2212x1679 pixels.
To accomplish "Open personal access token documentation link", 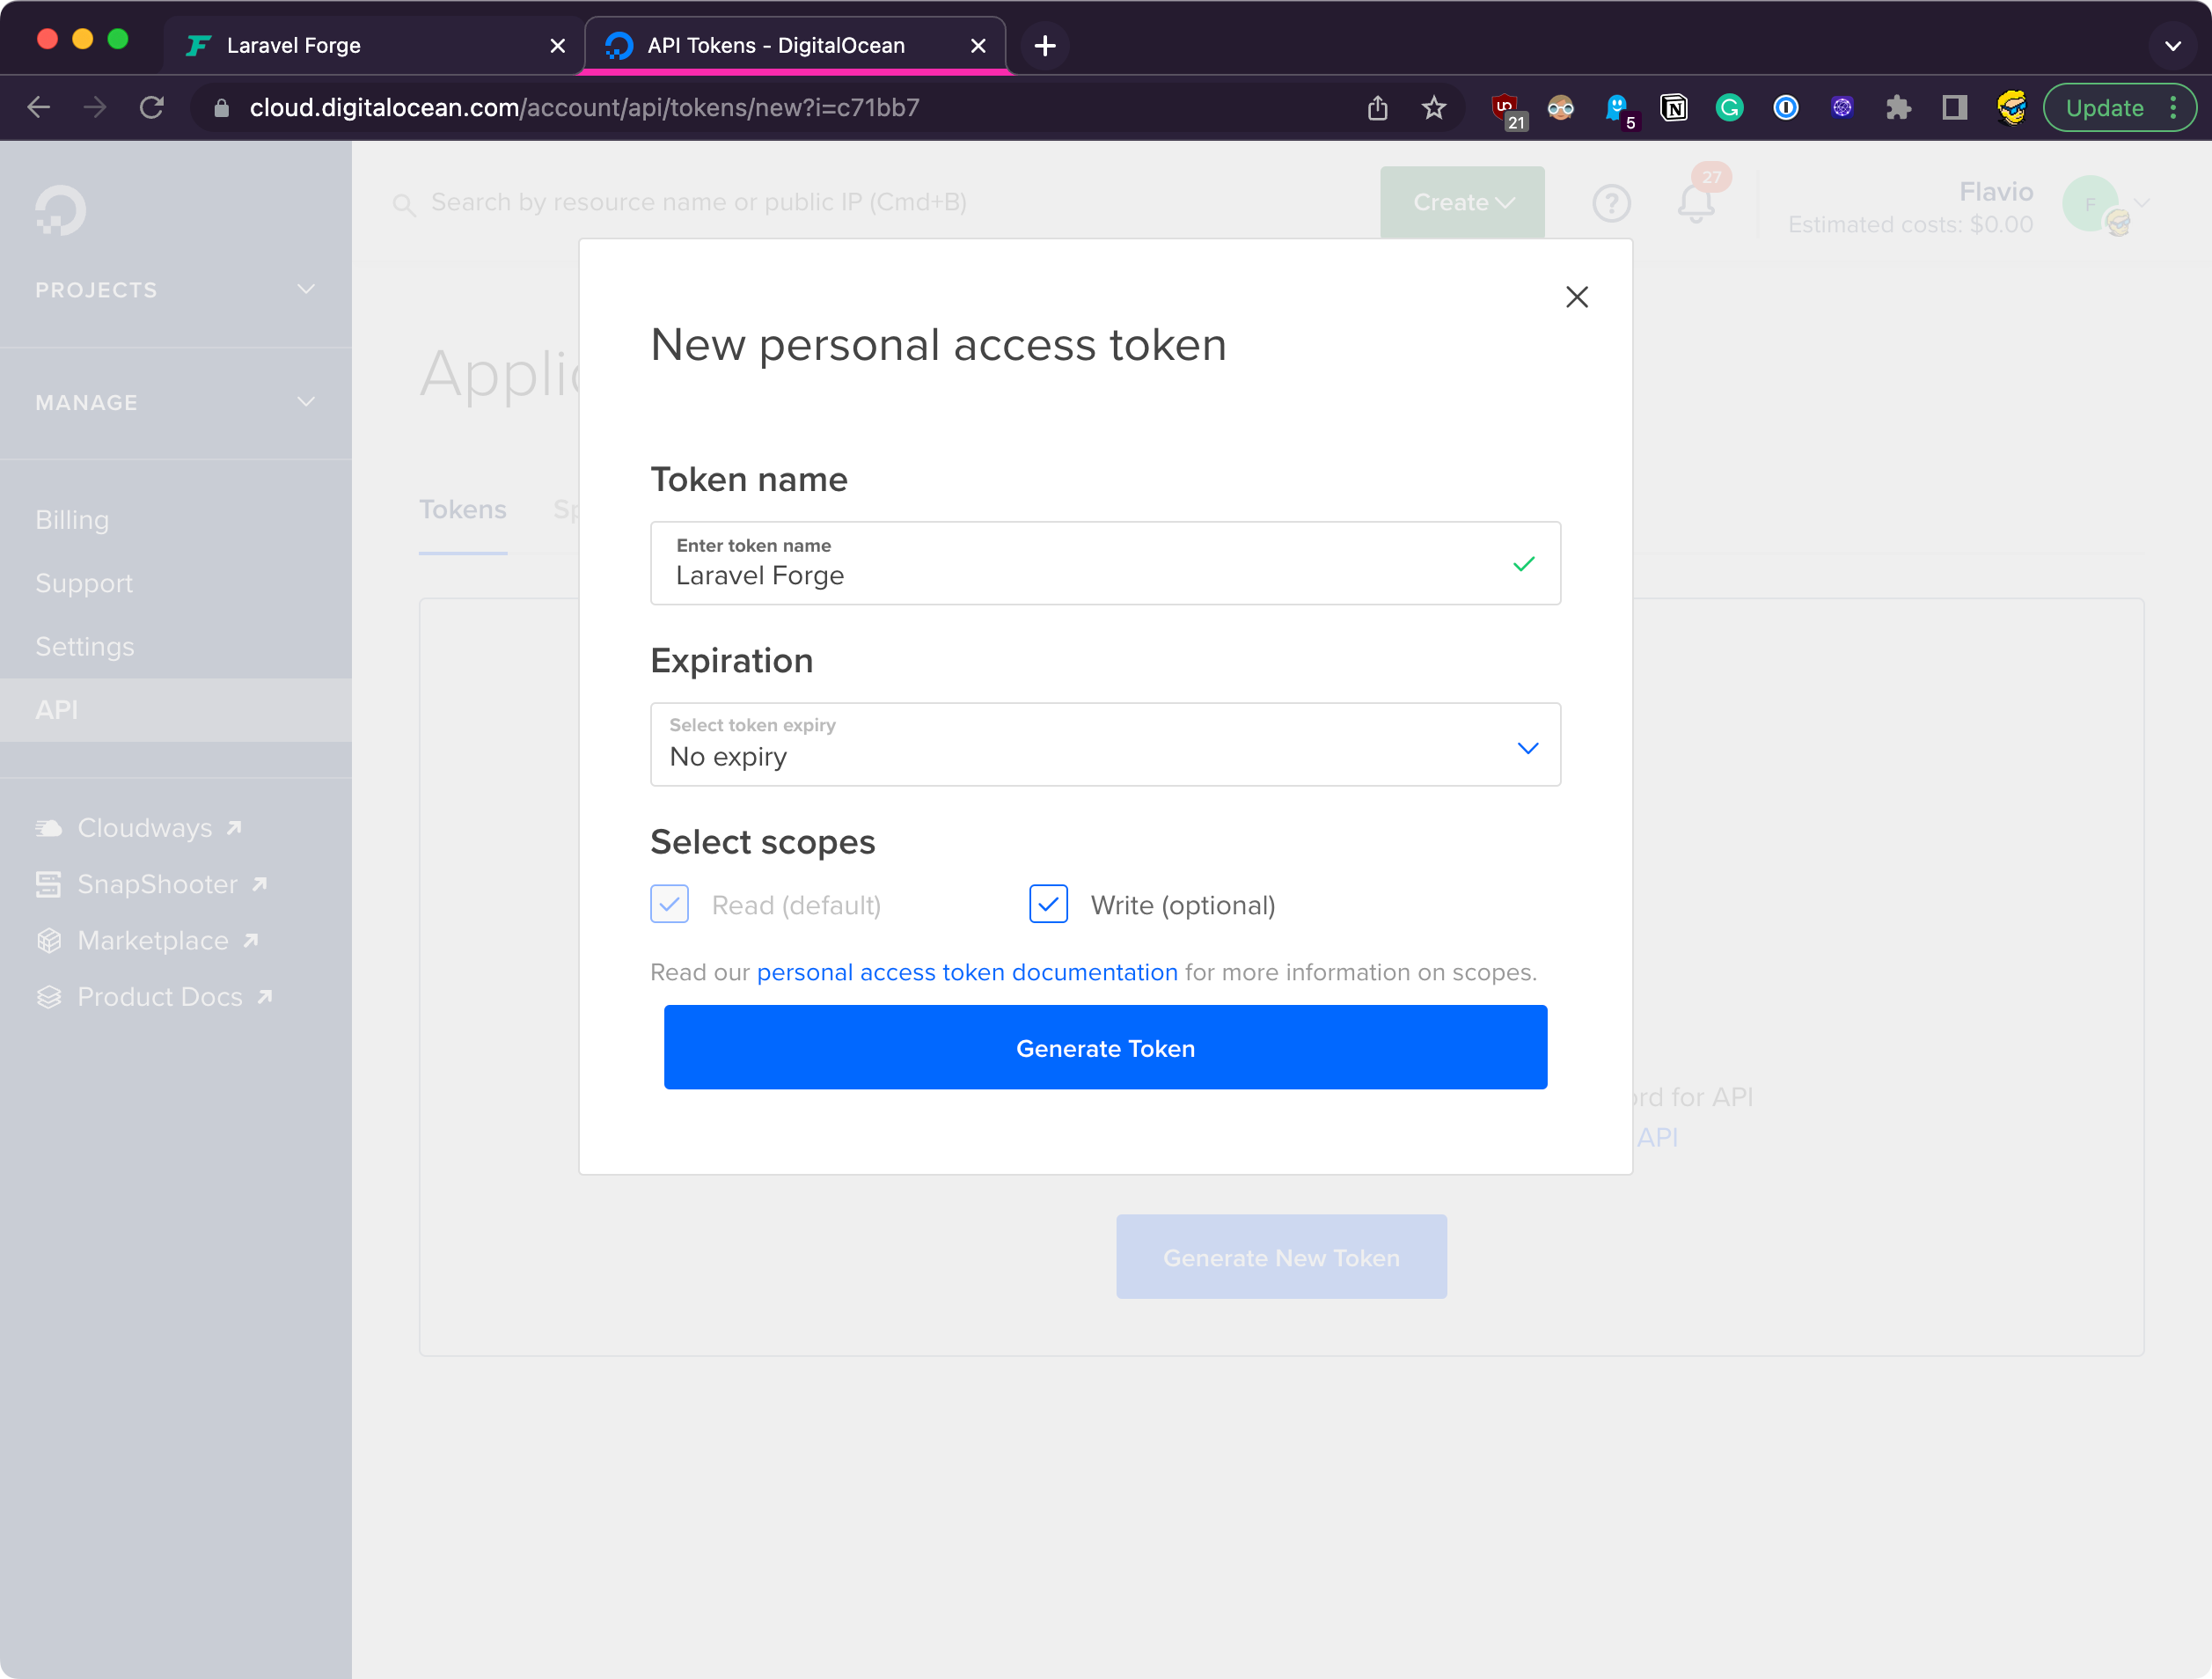I will click(966, 972).
